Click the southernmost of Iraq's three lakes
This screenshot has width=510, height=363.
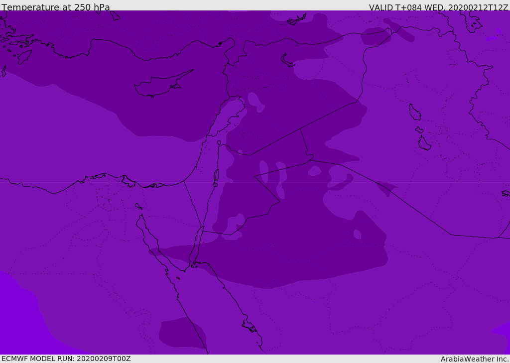(424, 143)
